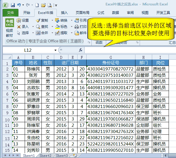Image resolution: width=176 pixels, height=158 pixels.
Task: Click the Redo arrow icon
Action: pyautogui.click(x=28, y=5)
